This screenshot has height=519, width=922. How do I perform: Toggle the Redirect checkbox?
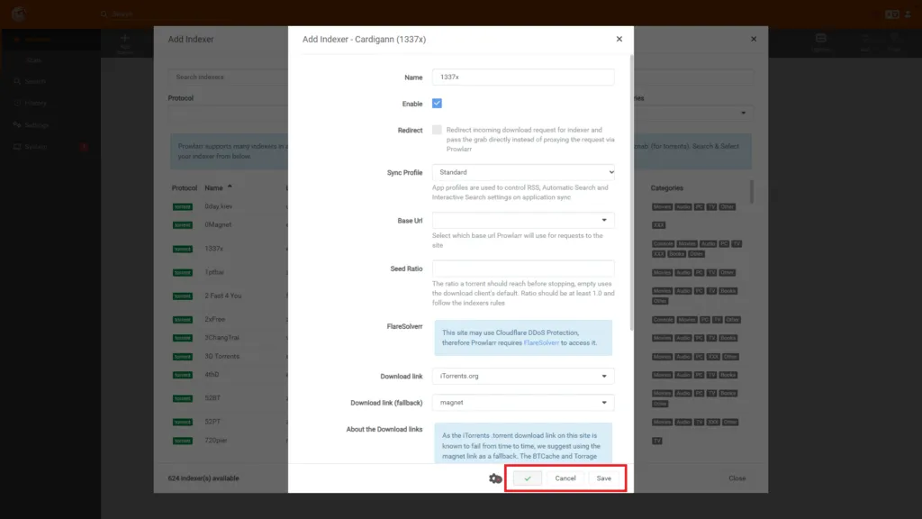pyautogui.click(x=437, y=130)
